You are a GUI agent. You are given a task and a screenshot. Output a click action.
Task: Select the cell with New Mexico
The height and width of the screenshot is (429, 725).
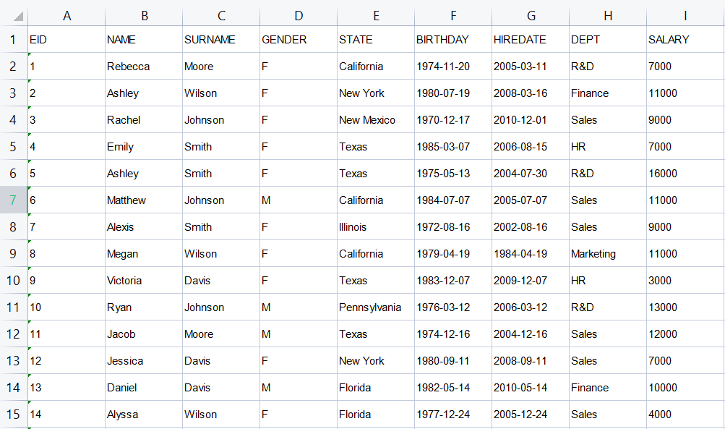[376, 119]
